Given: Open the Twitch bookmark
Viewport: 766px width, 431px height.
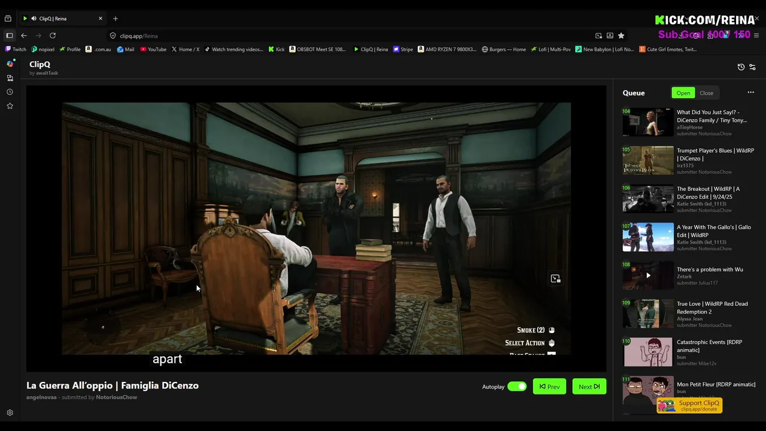Looking at the screenshot, I should click(x=16, y=49).
